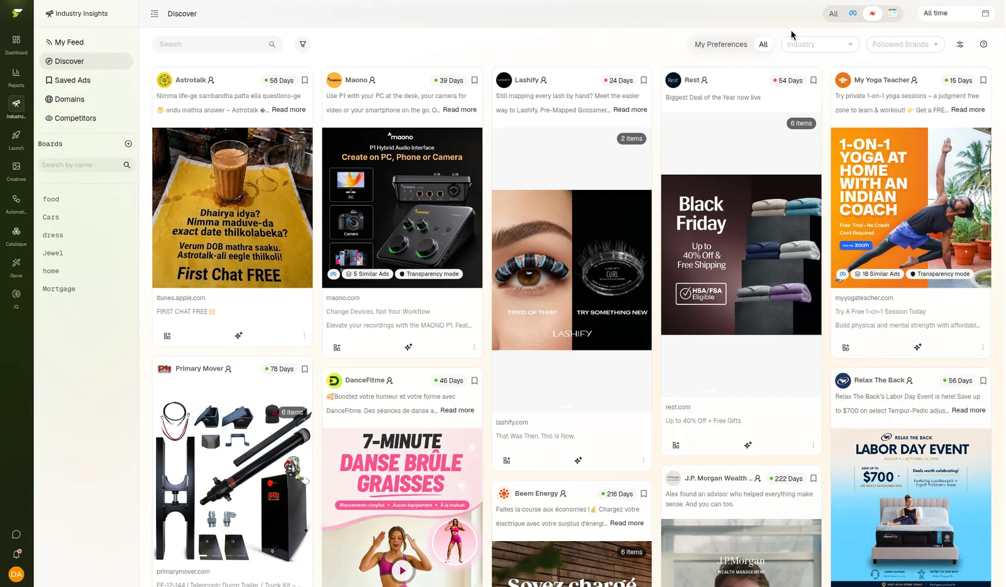Add a new board with plus icon
The height and width of the screenshot is (587, 1006).
tap(128, 144)
